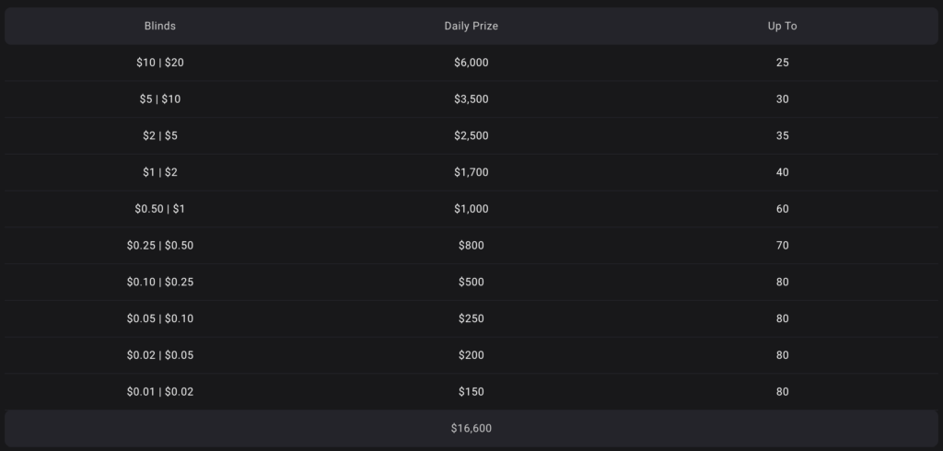The image size is (943, 451).
Task: Click the $16,600 total prize footer
Action: (x=471, y=429)
